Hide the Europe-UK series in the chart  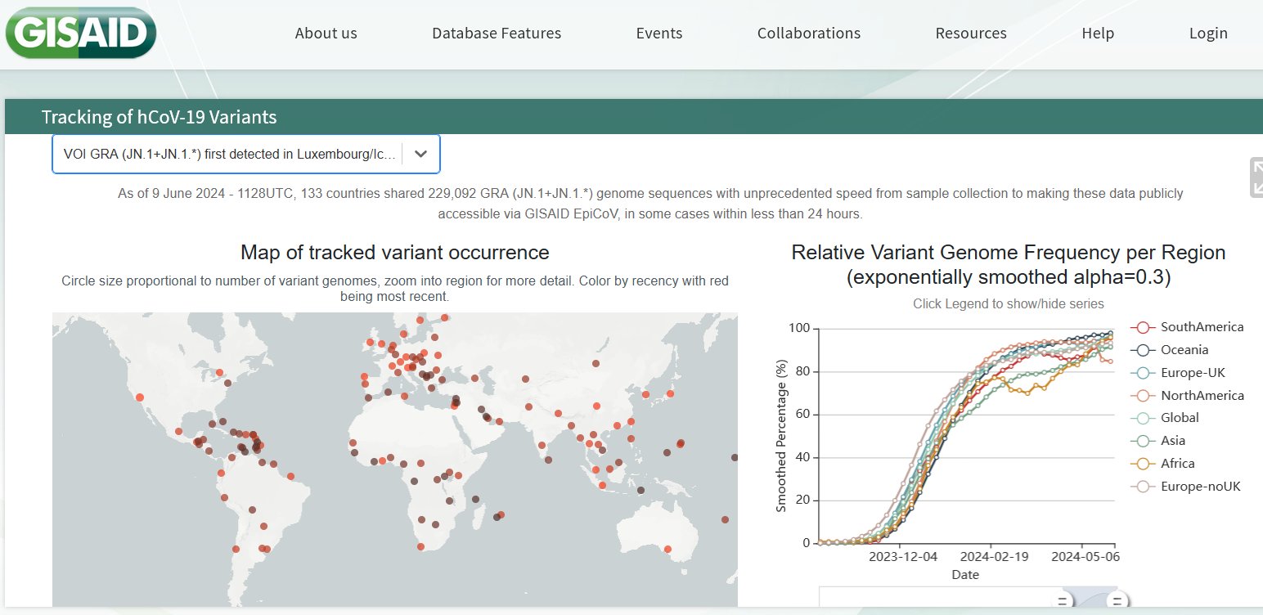tap(1193, 373)
